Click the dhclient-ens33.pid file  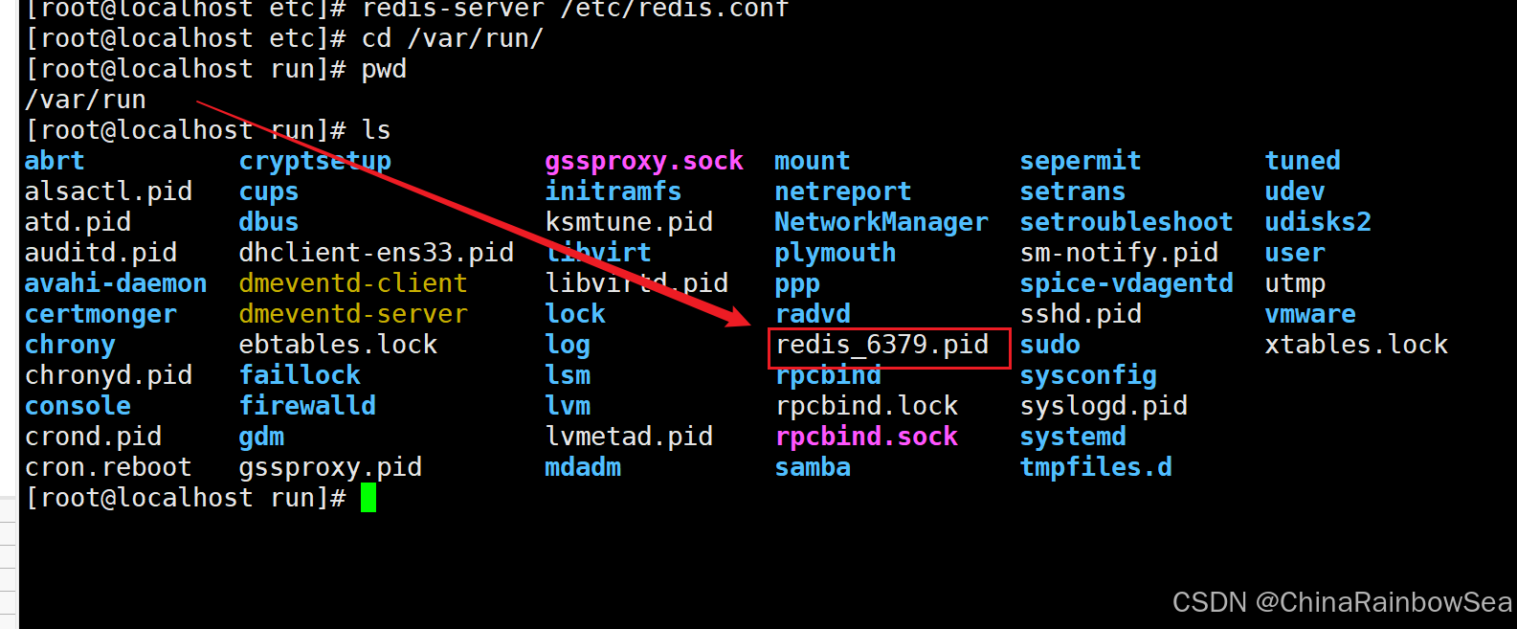click(376, 254)
